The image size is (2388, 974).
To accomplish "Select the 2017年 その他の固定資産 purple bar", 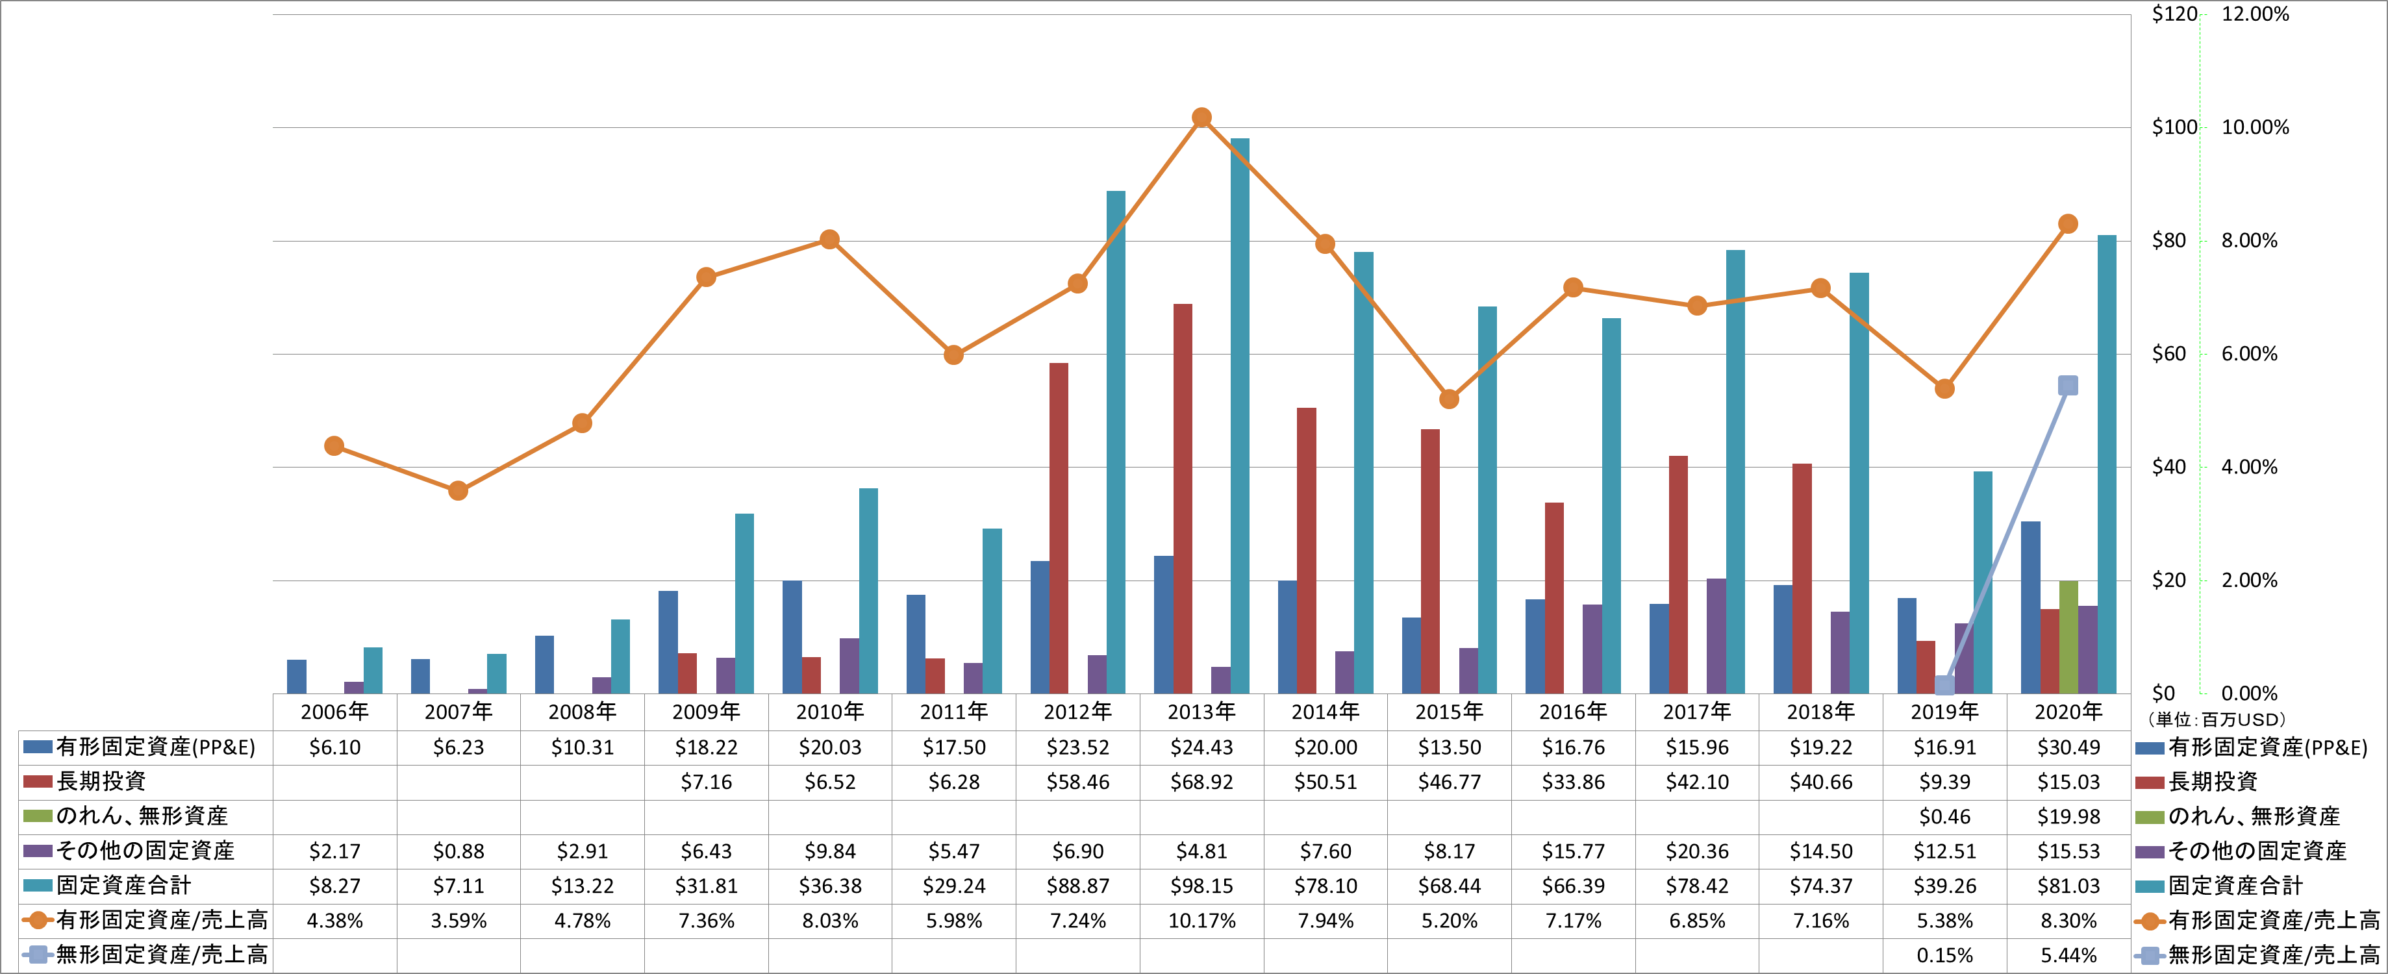I will click(1716, 636).
